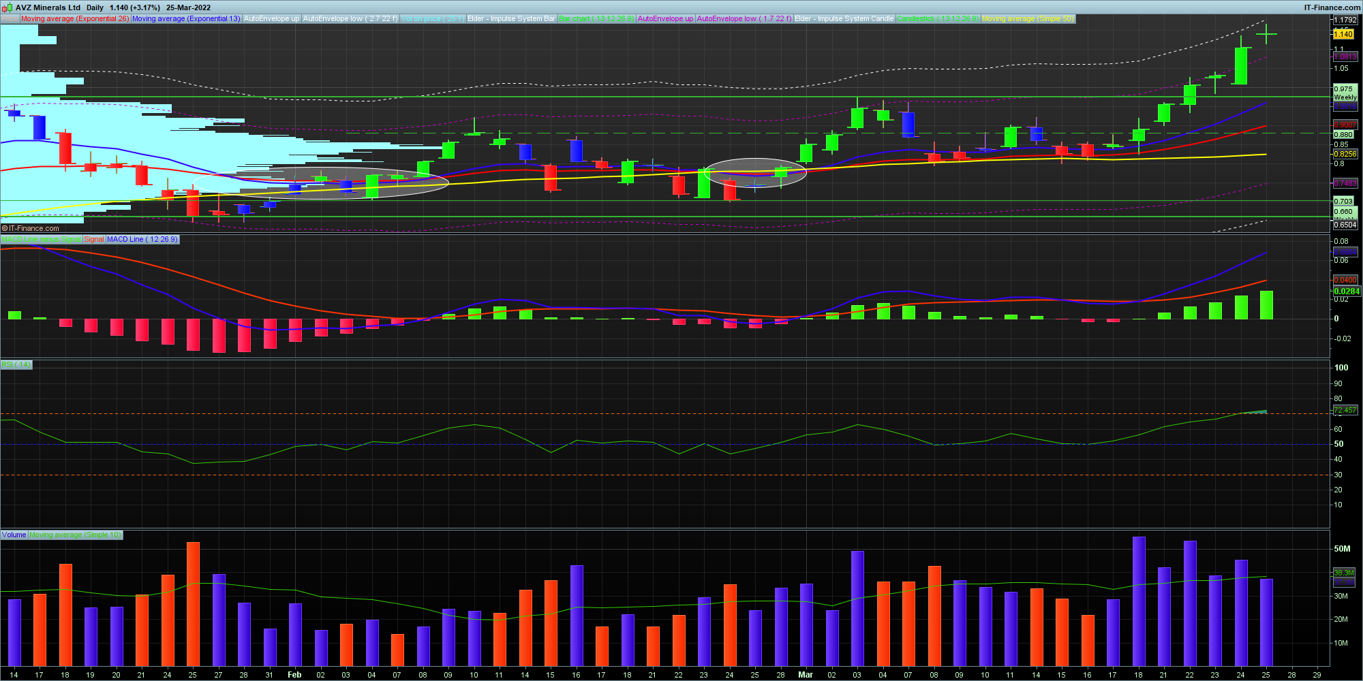The image size is (1363, 681).
Task: Select the 0.703 support level tag
Action: [x=1343, y=201]
